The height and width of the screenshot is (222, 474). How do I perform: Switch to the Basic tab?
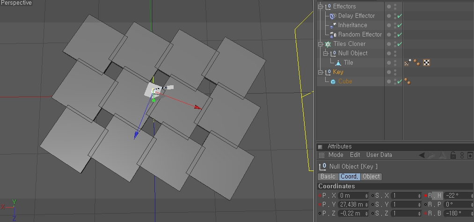pyautogui.click(x=328, y=177)
